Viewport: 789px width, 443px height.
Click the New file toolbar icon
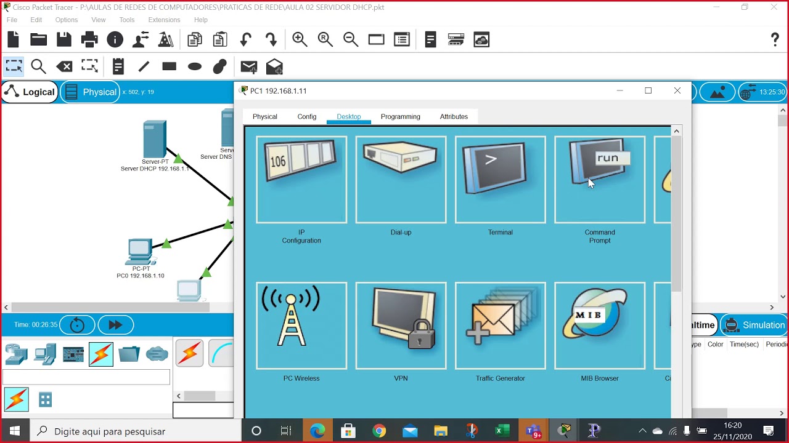[13, 40]
